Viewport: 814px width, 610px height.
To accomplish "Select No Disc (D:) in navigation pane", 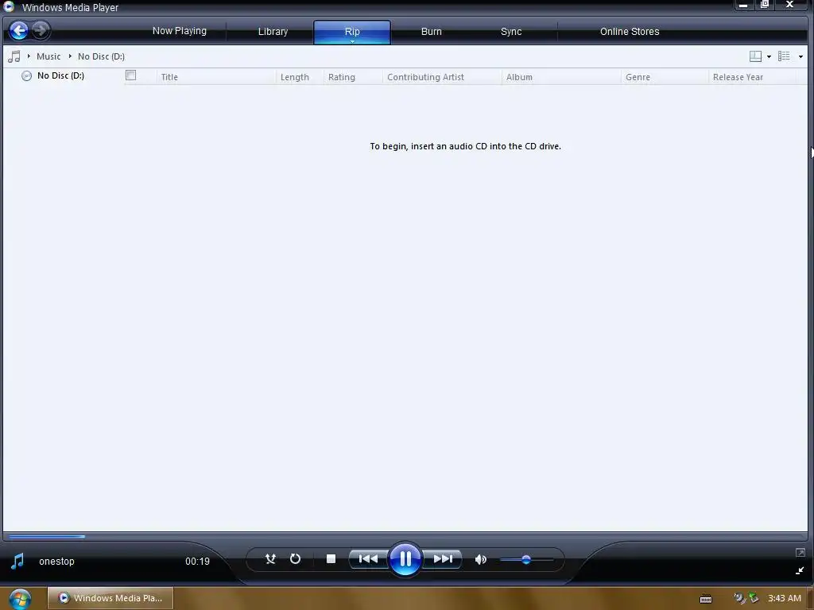I will pyautogui.click(x=60, y=75).
